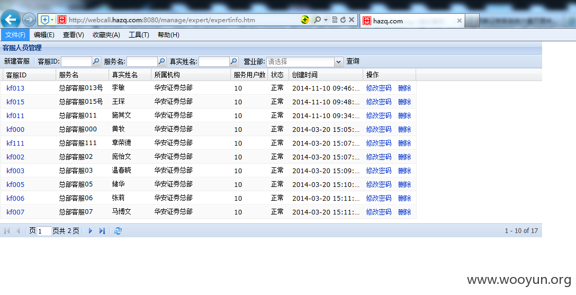
Task: Go to the previous page of results
Action: [x=18, y=231]
